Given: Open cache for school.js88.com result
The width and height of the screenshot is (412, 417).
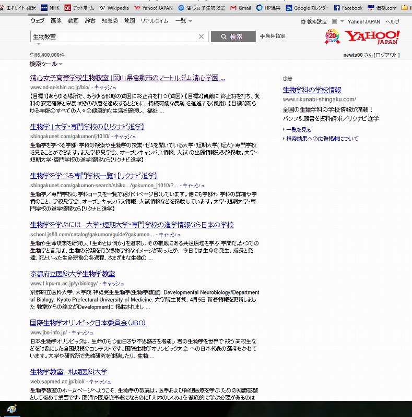Looking at the screenshot, I should tap(170, 234).
